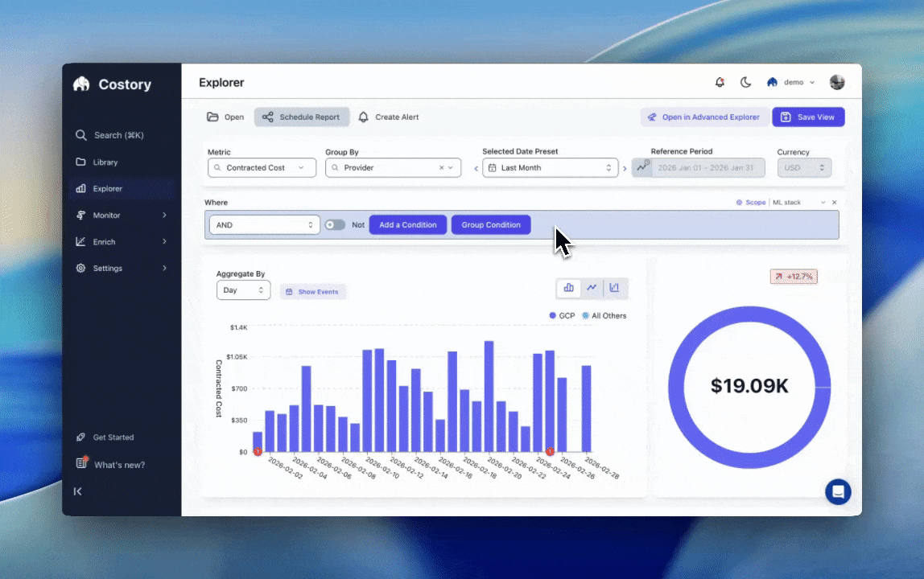Select the stacked area chart icon

click(614, 288)
